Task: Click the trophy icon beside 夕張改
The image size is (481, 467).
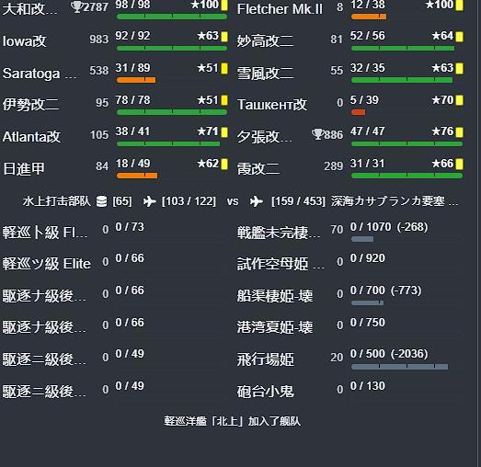Action: pyautogui.click(x=317, y=134)
